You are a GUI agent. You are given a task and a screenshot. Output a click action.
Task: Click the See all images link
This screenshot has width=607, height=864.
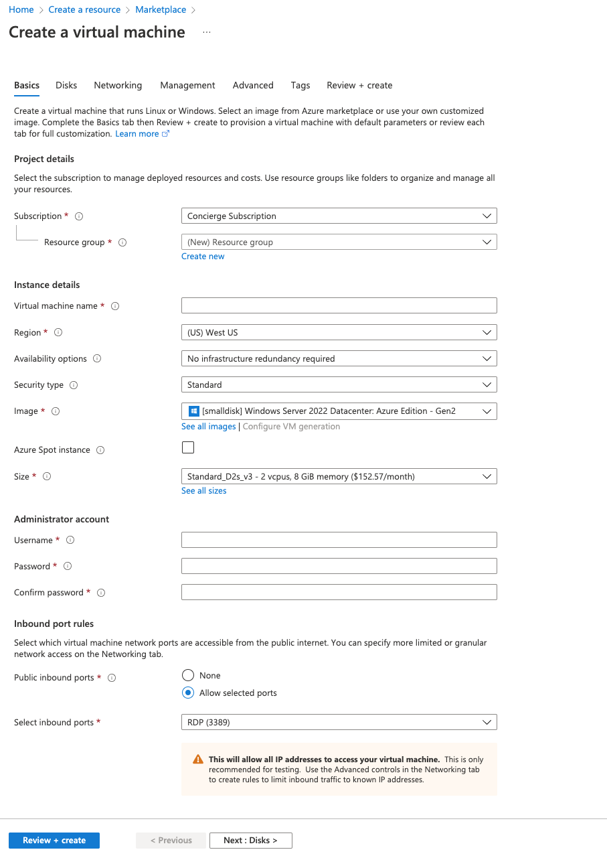(x=208, y=427)
